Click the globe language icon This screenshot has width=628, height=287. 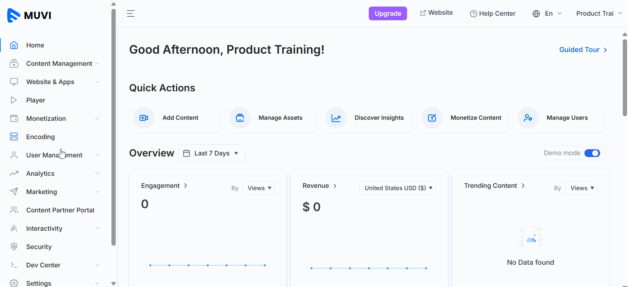tap(536, 14)
